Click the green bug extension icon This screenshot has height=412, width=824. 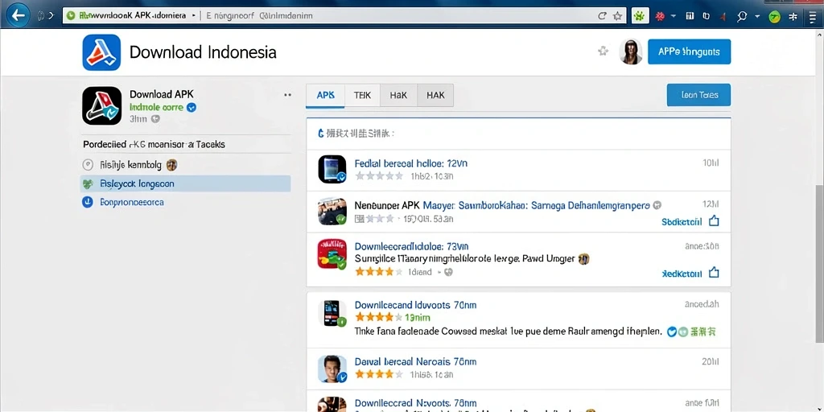click(x=639, y=16)
